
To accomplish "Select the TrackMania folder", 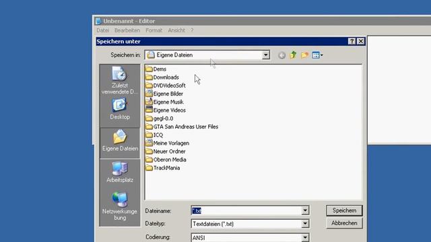I will 163,168.
